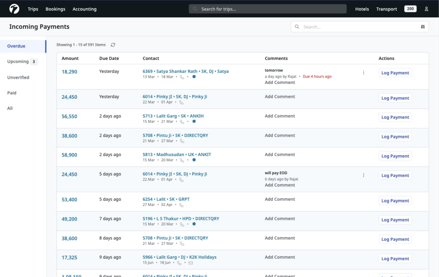
Task: Open the three-dot menu on Satya's payment
Action: [364, 73]
